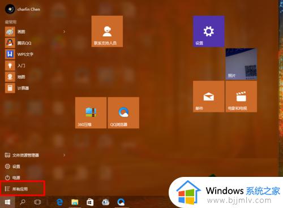Launch WPS文字 from the Start menu
Screen dimensions: 283x208
coord(19,54)
